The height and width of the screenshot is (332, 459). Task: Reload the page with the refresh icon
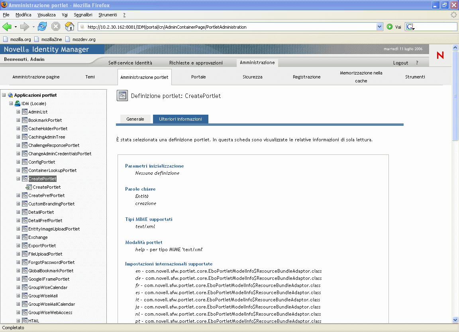pos(43,27)
